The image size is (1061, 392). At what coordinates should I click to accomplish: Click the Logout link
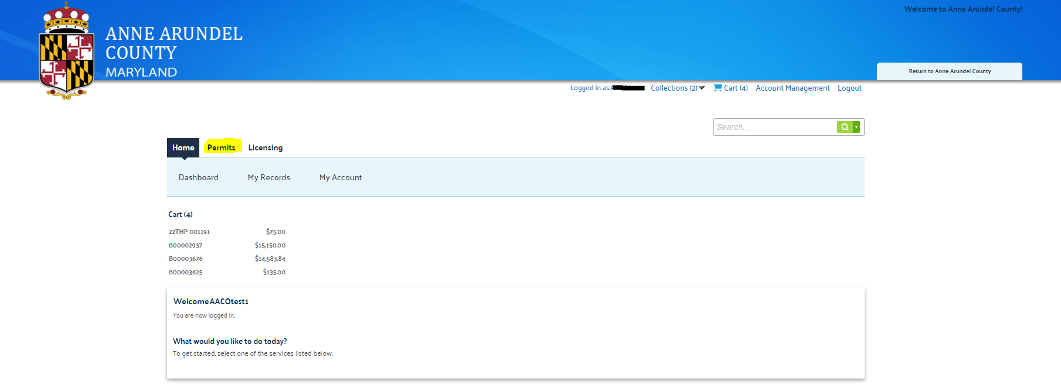tap(849, 88)
